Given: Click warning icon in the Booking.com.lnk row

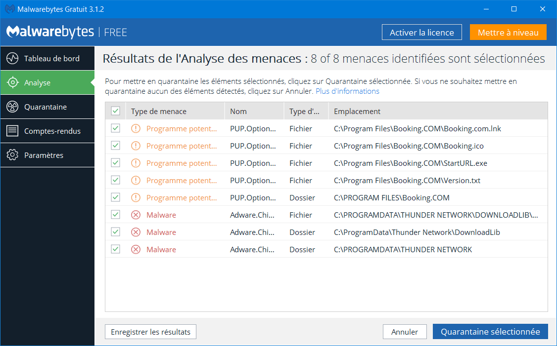Looking at the screenshot, I should [136, 128].
